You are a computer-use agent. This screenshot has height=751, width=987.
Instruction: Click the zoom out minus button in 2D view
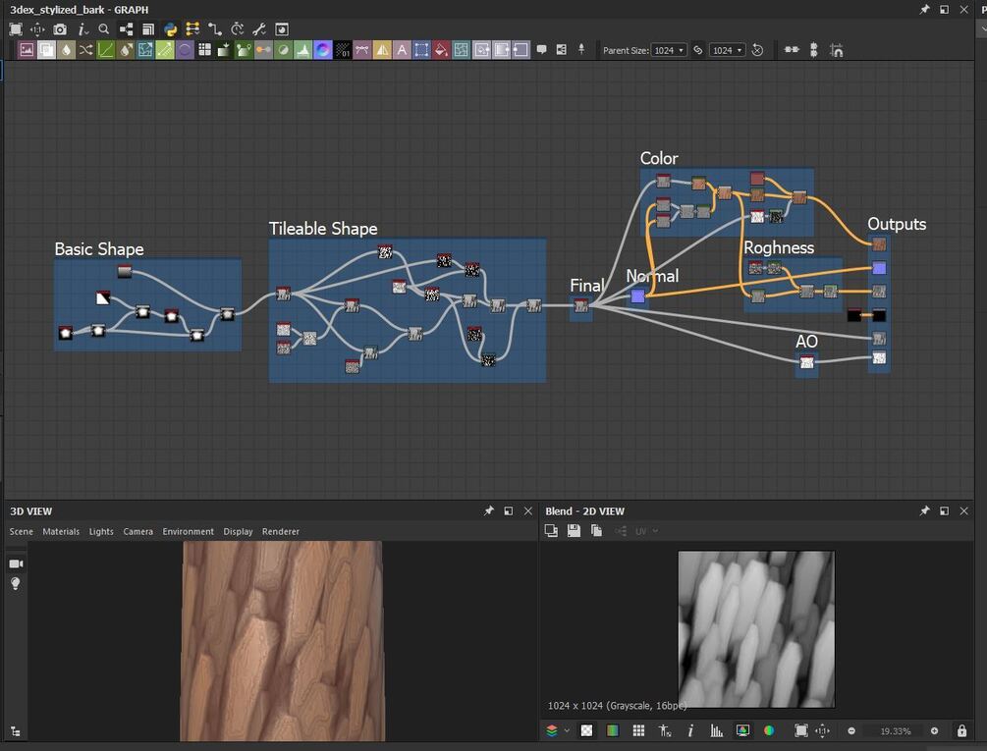tap(851, 731)
